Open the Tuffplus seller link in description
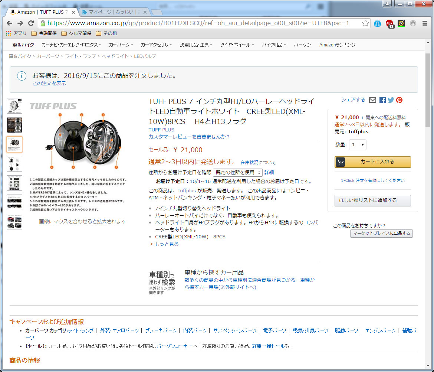434x372 pixels. point(187,190)
